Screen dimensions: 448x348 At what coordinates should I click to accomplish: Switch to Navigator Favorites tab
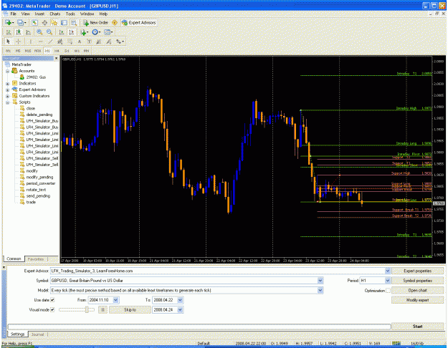pyautogui.click(x=36, y=259)
